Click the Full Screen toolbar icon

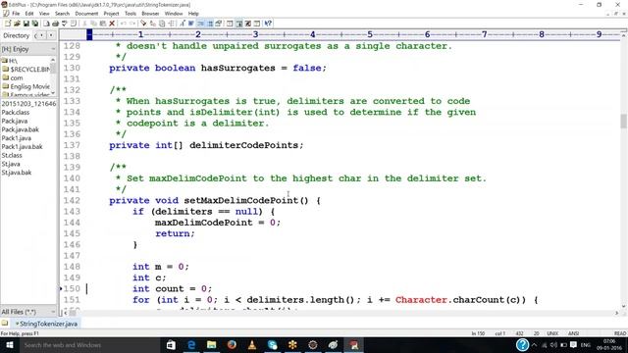coord(247,24)
